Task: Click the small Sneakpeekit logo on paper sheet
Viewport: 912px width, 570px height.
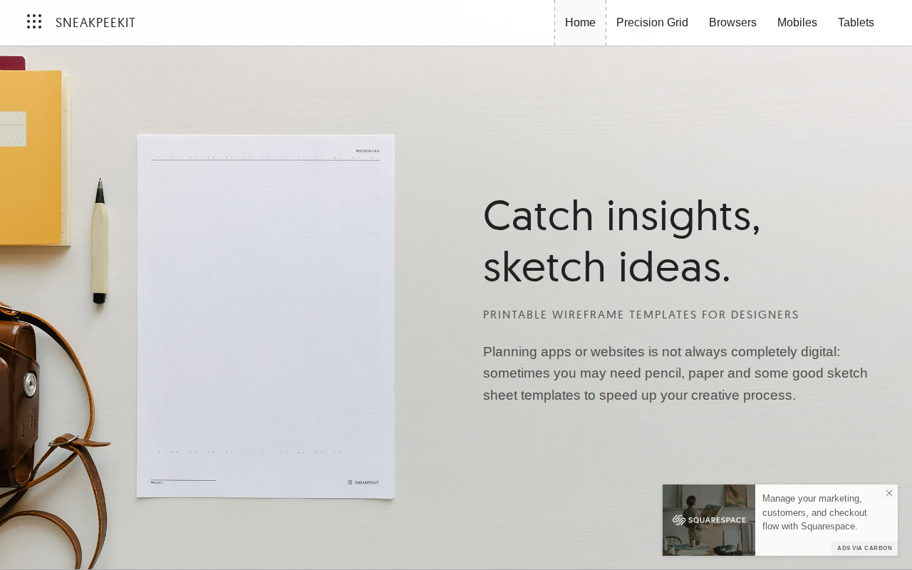Action: point(363,482)
